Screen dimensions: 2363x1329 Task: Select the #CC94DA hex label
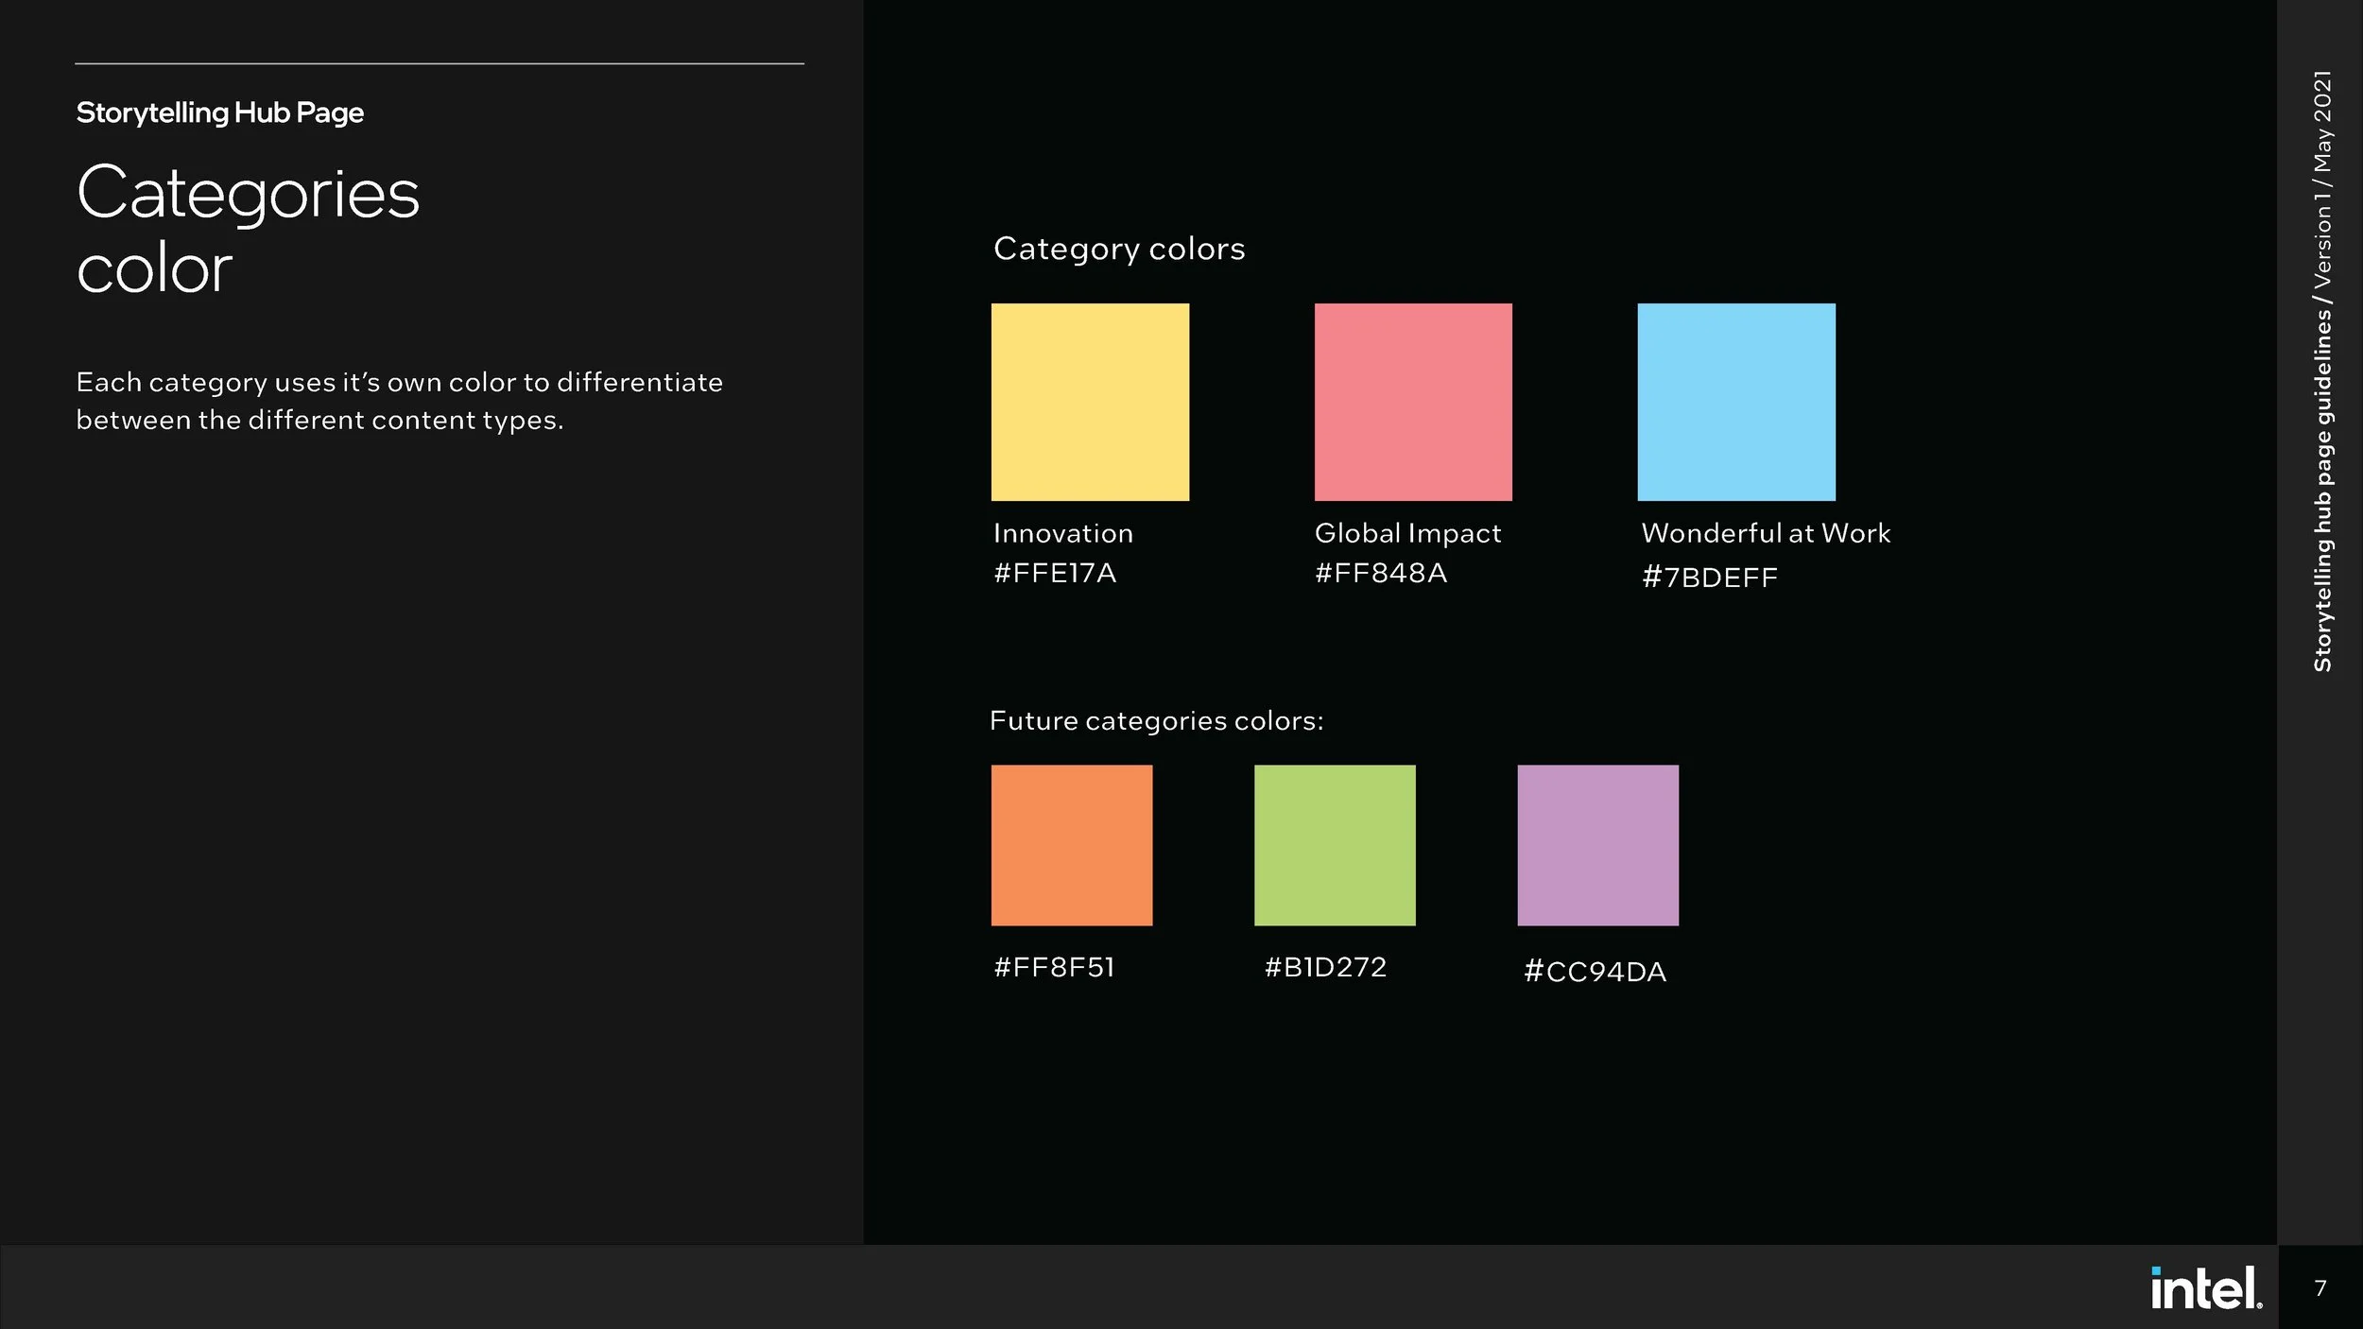tap(1595, 972)
